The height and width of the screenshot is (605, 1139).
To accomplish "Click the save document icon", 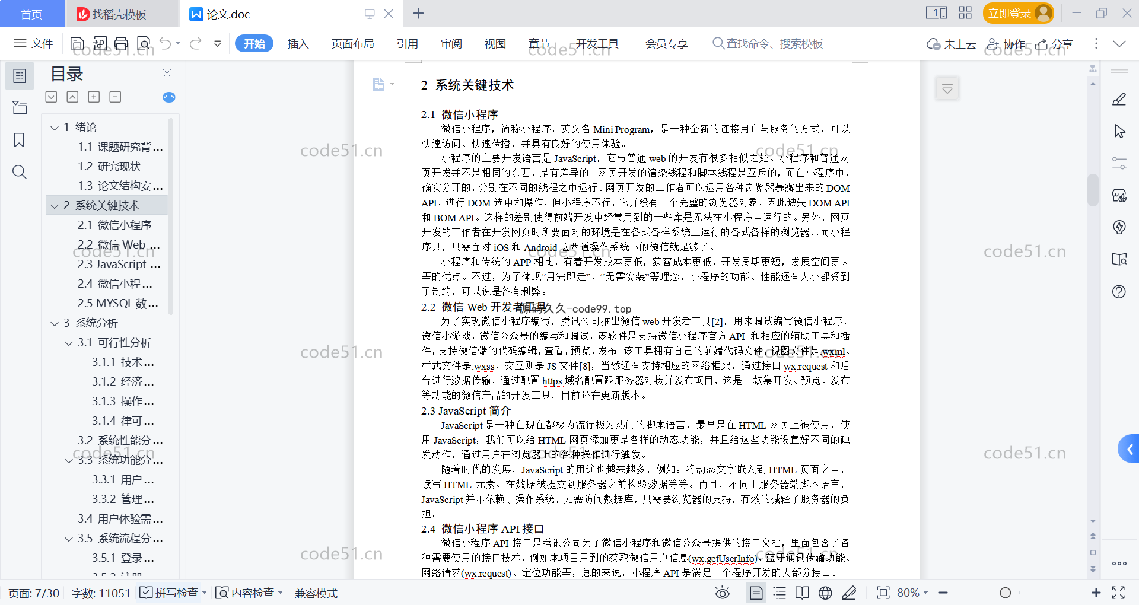I will (x=77, y=43).
